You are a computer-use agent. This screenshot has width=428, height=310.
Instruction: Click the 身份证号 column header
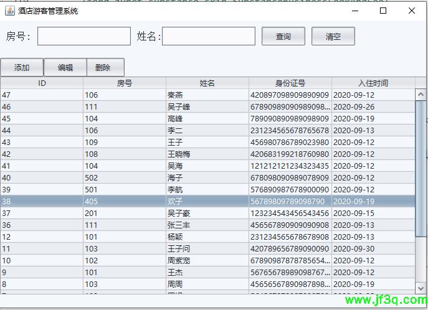tap(290, 83)
